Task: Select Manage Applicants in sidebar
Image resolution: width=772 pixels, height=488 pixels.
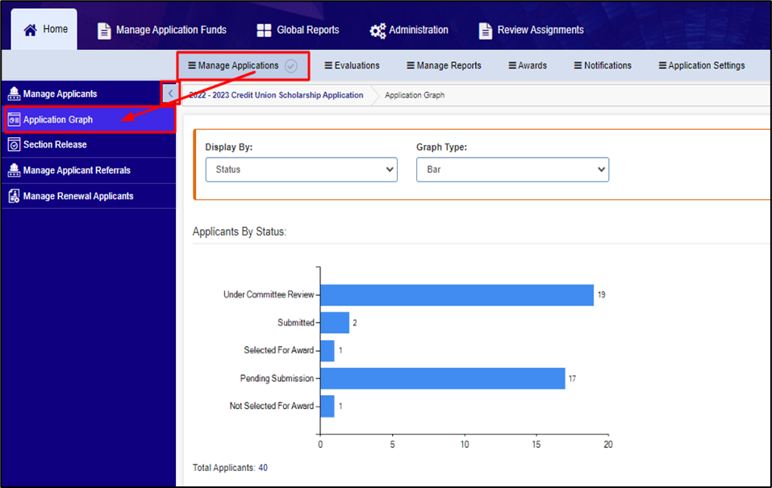Action: pyautogui.click(x=83, y=94)
